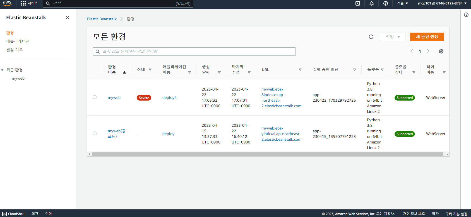This screenshot has width=471, height=217.
Task: Open 쿠키 기본 설정
Action: click(x=456, y=214)
